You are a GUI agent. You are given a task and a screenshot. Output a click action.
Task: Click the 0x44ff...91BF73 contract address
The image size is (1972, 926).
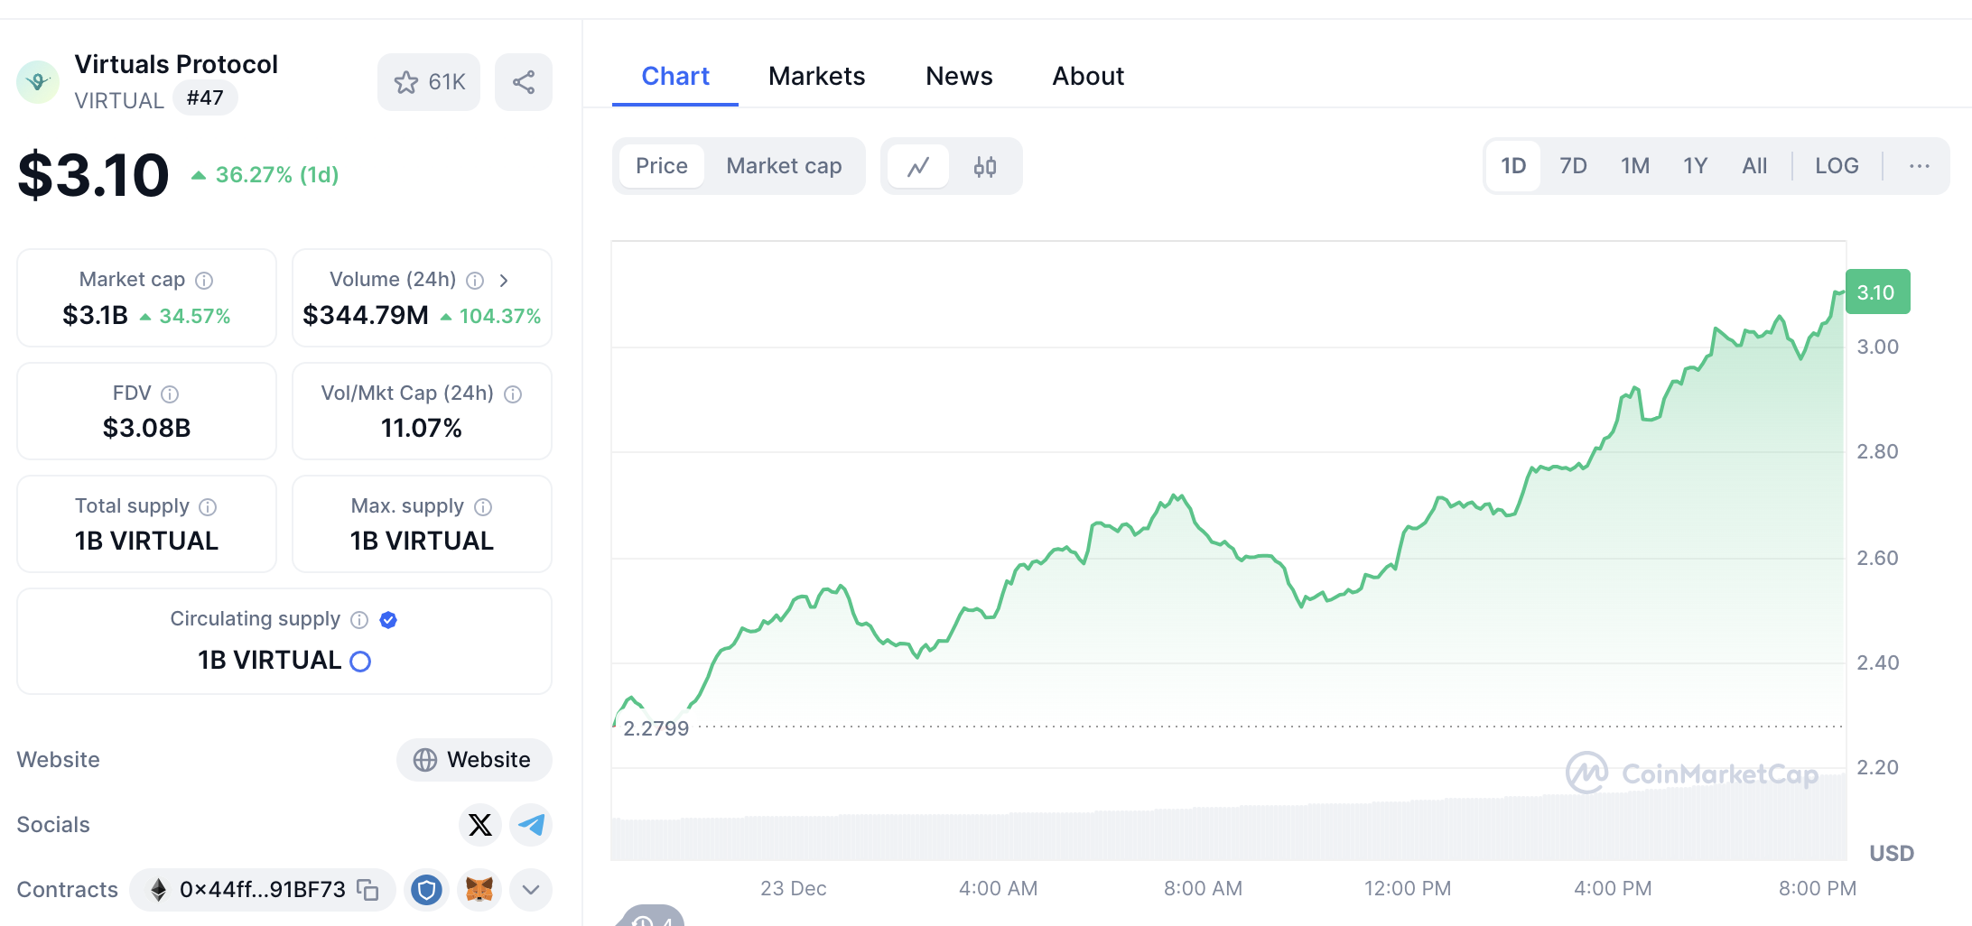tap(263, 890)
